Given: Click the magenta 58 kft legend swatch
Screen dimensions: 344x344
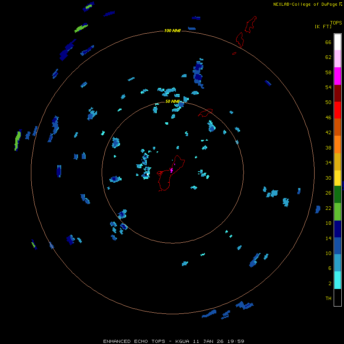Looking at the screenshot, I should tap(338, 76).
